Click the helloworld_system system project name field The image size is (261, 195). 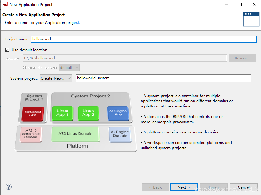163,78
